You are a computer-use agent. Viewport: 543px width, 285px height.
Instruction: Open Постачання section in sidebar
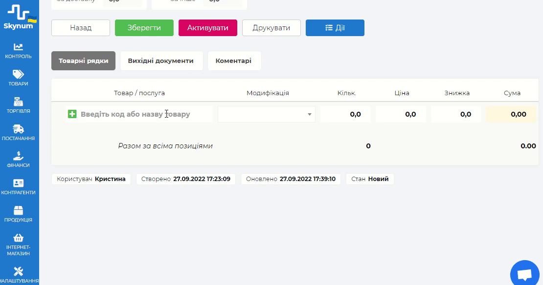19,133
